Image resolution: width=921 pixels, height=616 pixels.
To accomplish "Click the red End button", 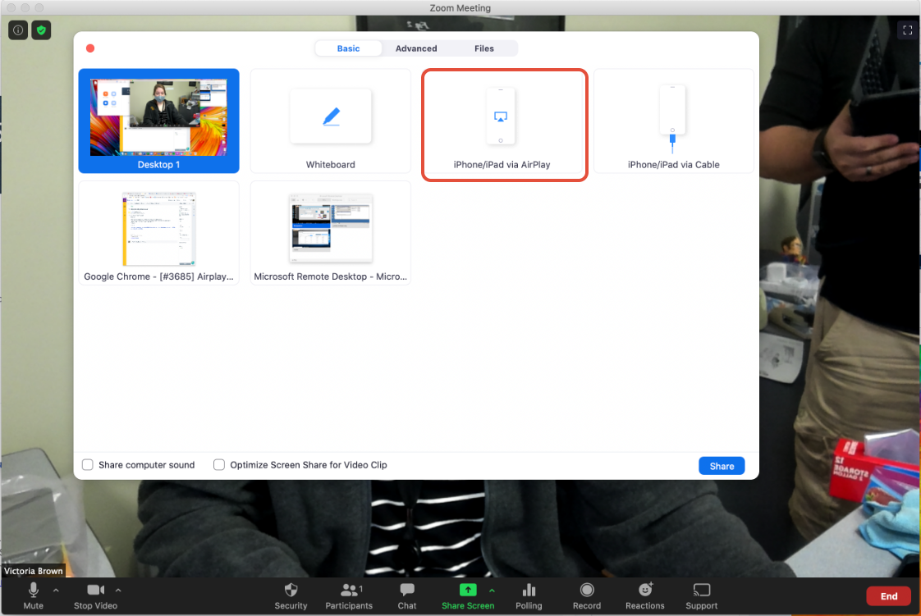I will (889, 596).
